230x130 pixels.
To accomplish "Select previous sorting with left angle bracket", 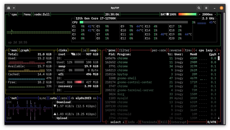I will [196, 50].
